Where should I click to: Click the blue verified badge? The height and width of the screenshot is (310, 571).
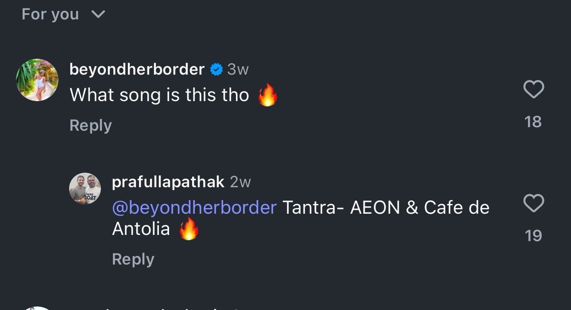216,69
